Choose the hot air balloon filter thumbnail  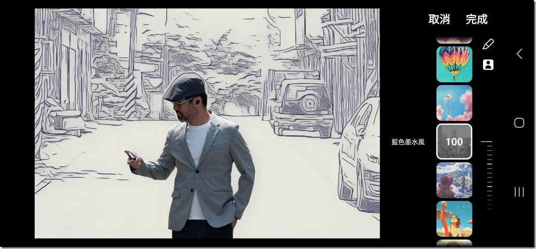pyautogui.click(x=454, y=64)
